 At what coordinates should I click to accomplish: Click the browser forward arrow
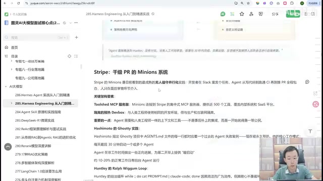(12, 3)
